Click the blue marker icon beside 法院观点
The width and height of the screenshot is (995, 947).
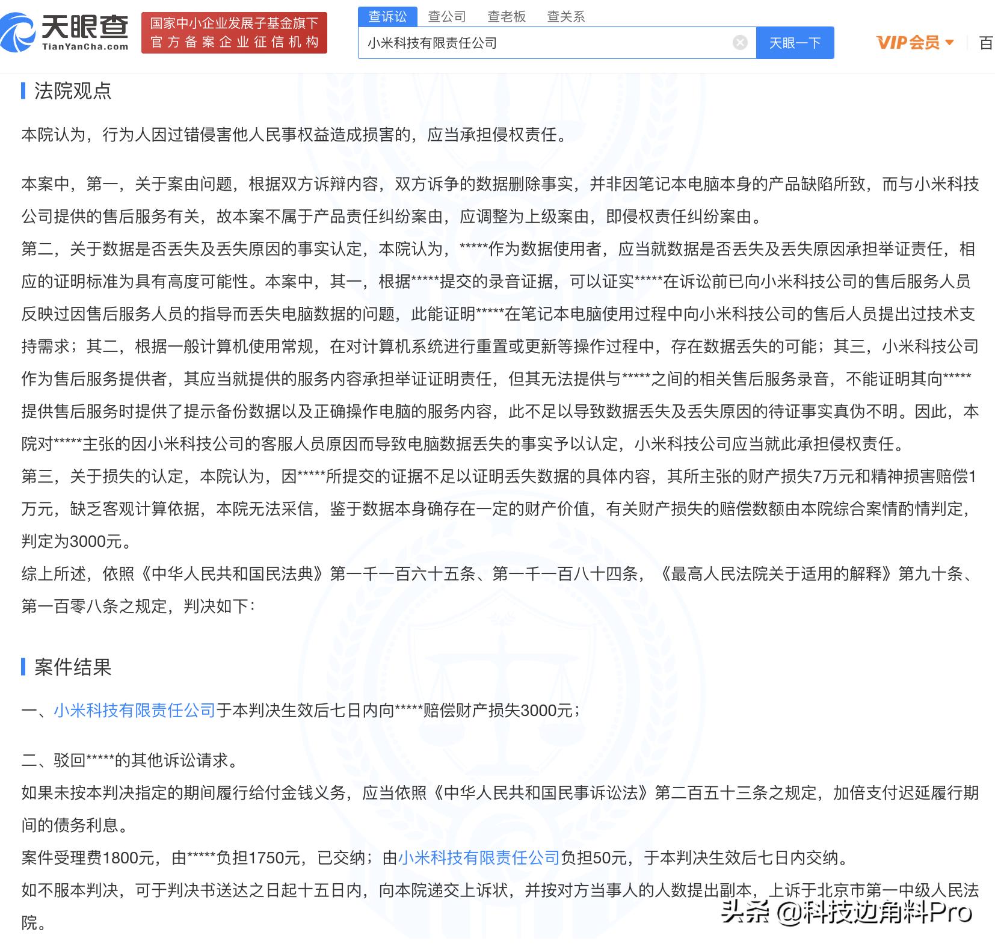pos(24,91)
